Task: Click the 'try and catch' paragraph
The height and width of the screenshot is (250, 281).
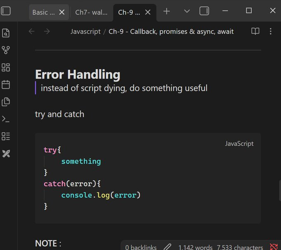Action: [60, 114]
